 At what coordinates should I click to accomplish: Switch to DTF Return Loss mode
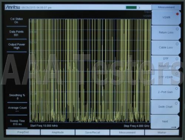tap(166, 62)
